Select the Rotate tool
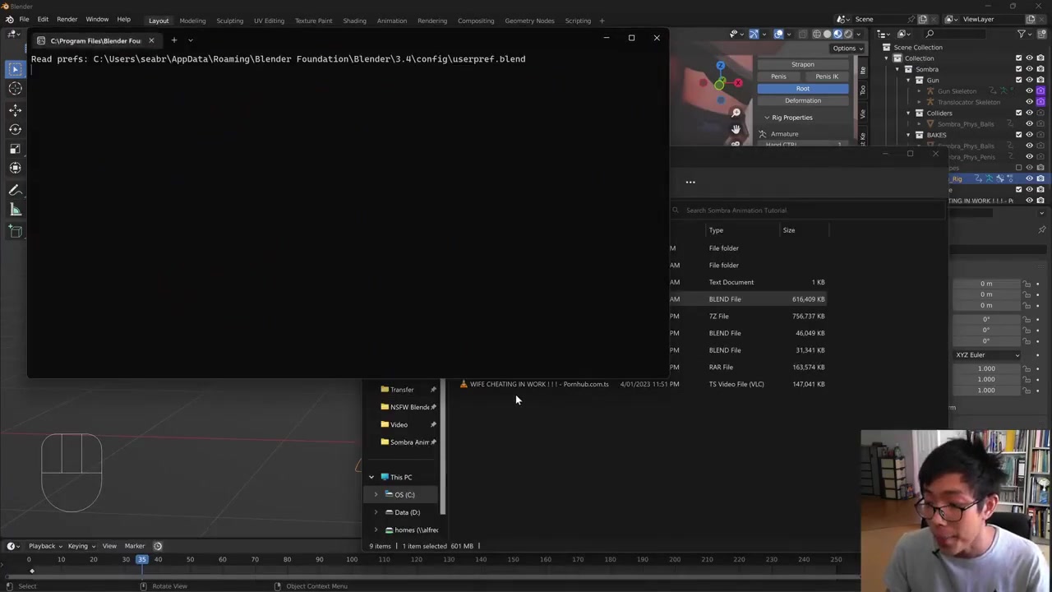Image resolution: width=1052 pixels, height=592 pixels. [x=15, y=129]
